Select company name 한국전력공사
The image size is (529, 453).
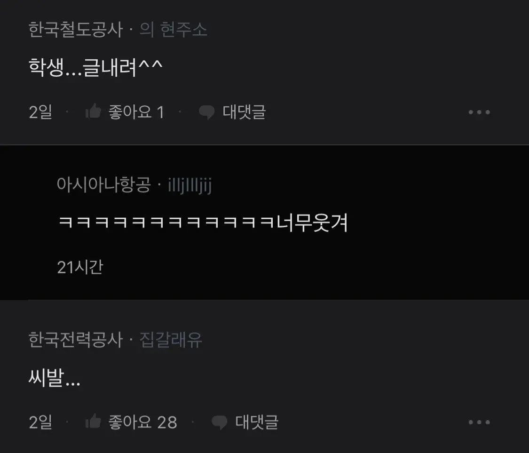76,340
